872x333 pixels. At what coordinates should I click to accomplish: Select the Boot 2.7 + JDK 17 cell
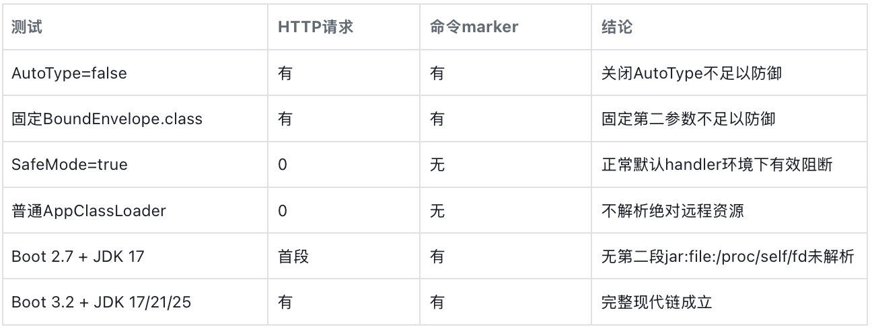pos(136,256)
